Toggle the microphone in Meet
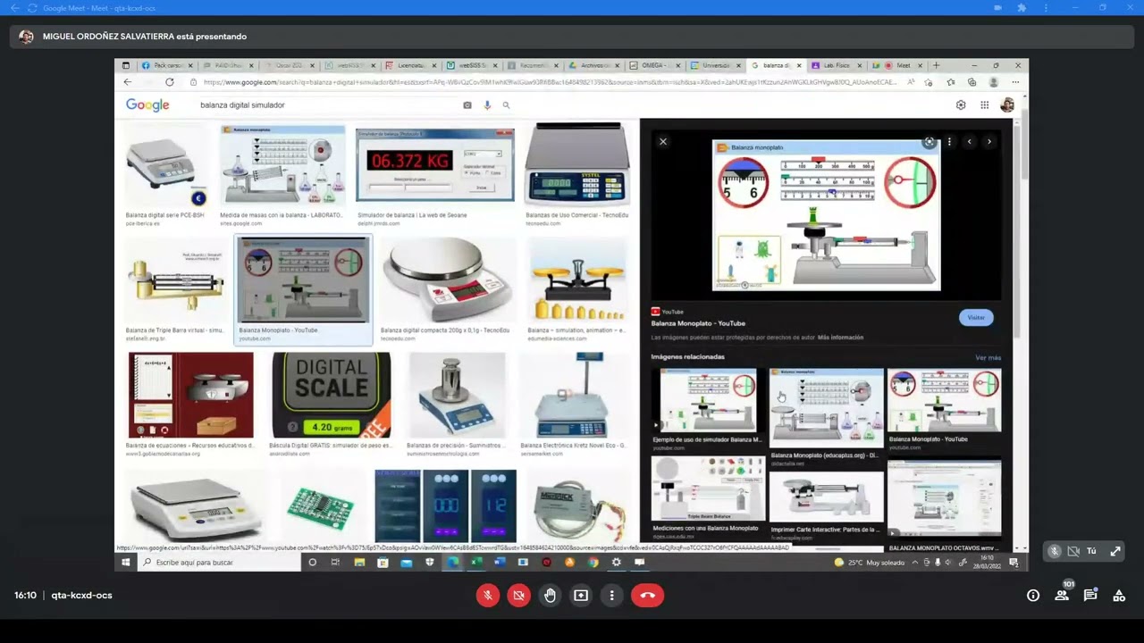Viewport: 1144px width, 643px height. (488, 595)
